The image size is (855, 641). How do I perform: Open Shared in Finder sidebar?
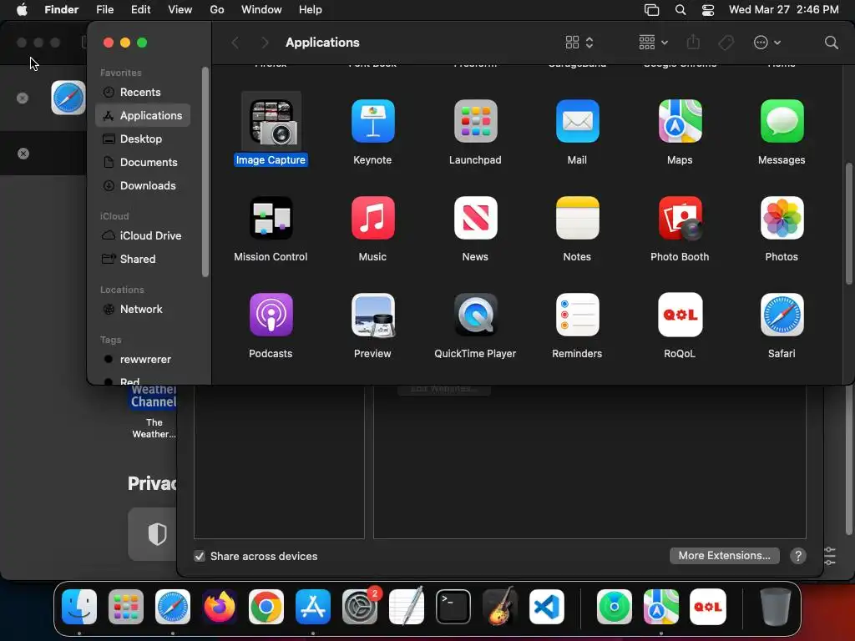point(143,259)
